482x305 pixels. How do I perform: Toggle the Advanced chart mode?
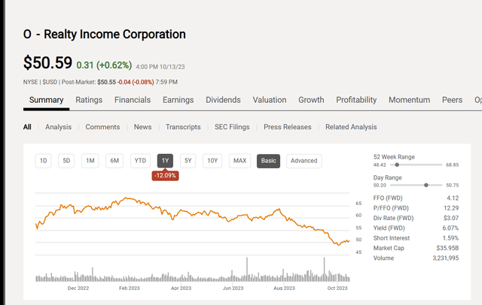[x=304, y=161]
